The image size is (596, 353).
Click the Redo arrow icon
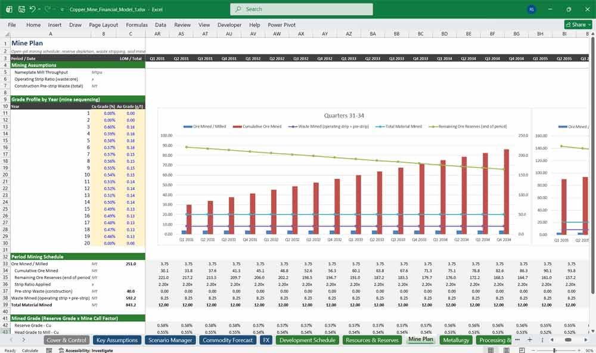pos(48,9)
